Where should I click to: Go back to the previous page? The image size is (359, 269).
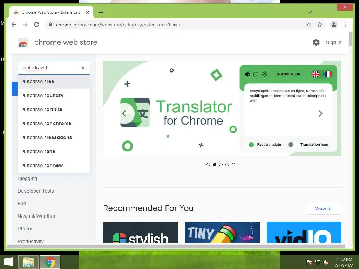[14, 25]
